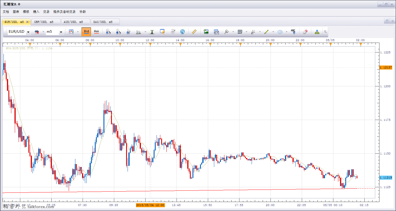Click the horizontal zoom in magnifier
The height and width of the screenshot is (211, 396).
click(x=108, y=32)
